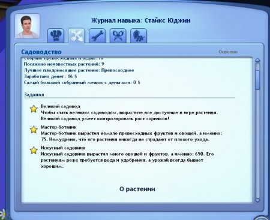This screenshot has width=270, height=220.
Task: Click the 'Задания' section heading
Action: point(34,94)
